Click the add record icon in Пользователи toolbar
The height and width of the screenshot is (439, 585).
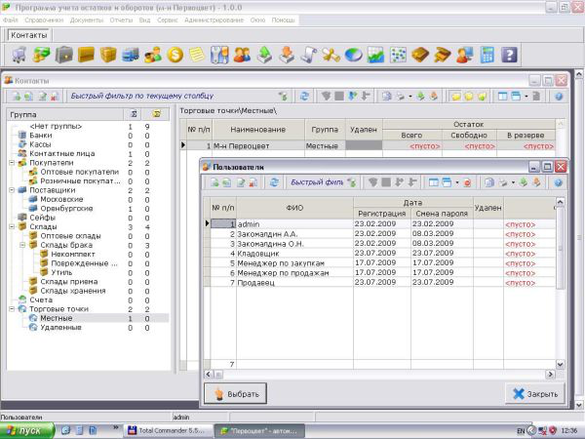(214, 182)
